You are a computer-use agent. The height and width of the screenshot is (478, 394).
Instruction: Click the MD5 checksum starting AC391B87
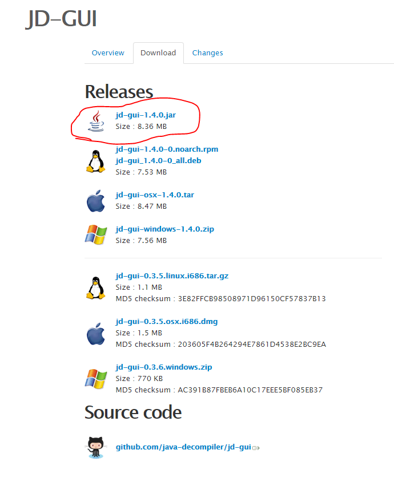pos(219,390)
